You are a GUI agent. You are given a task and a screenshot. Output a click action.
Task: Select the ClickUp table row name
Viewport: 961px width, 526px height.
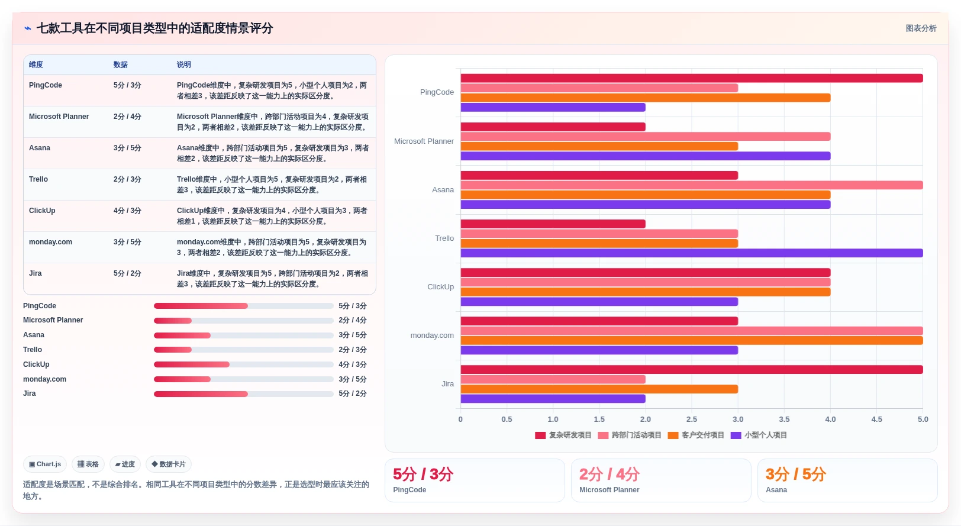click(42, 211)
